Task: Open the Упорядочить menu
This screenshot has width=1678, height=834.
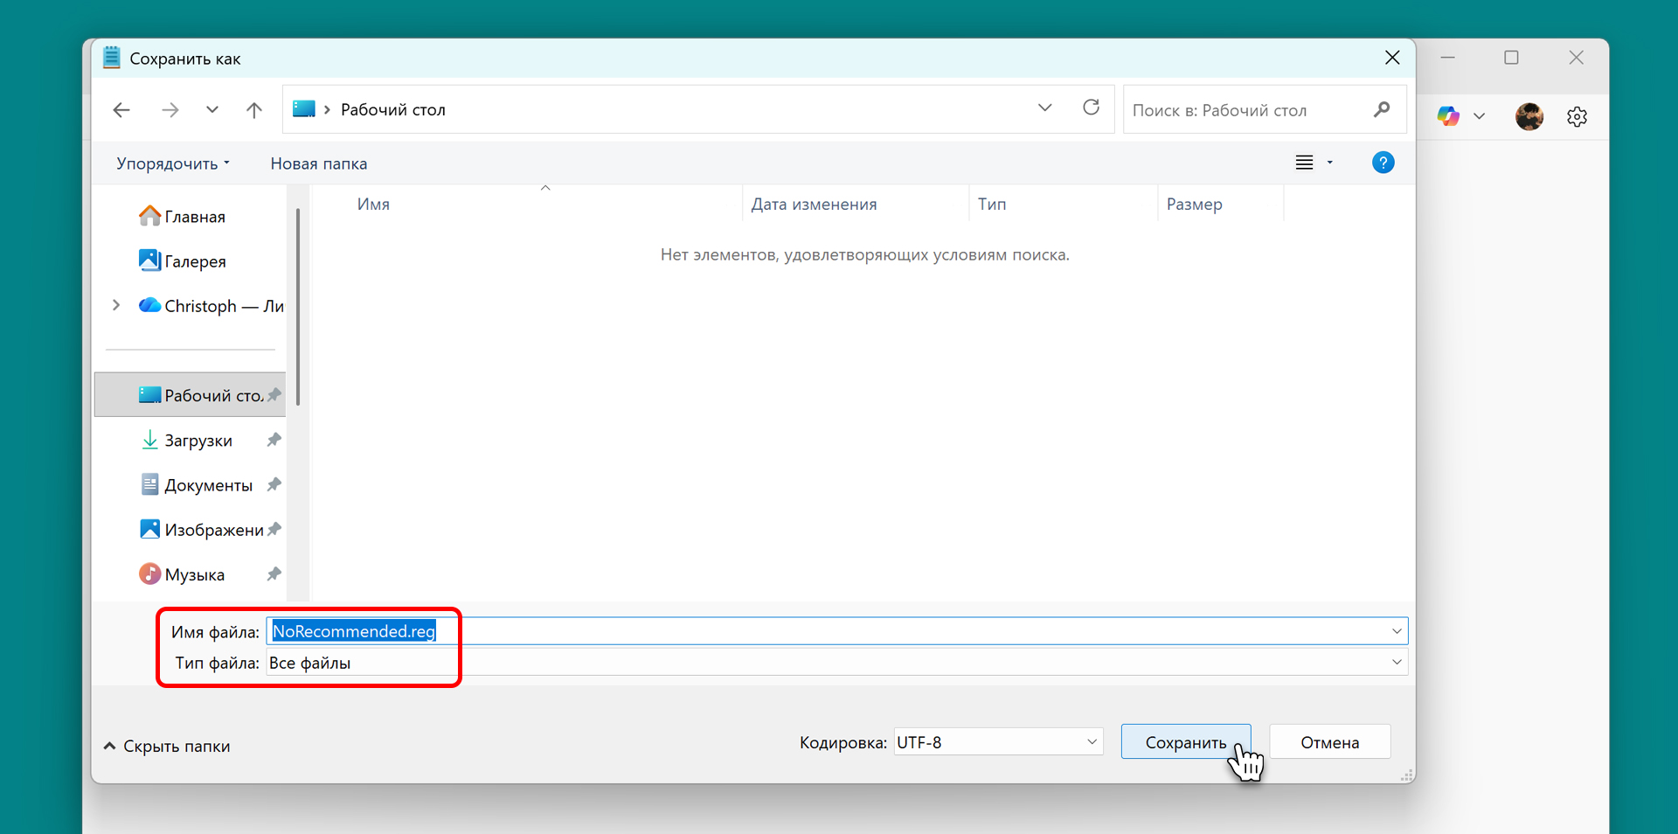Action: click(173, 163)
